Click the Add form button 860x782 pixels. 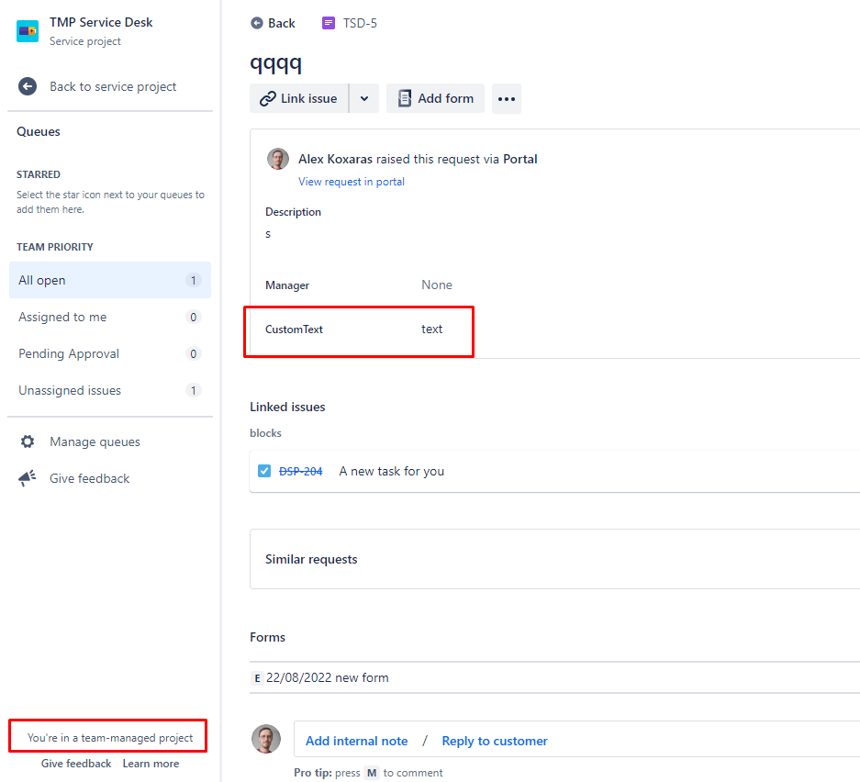[x=435, y=99]
